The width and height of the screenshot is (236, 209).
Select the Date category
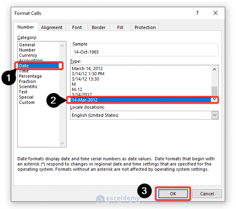[x=38, y=66]
